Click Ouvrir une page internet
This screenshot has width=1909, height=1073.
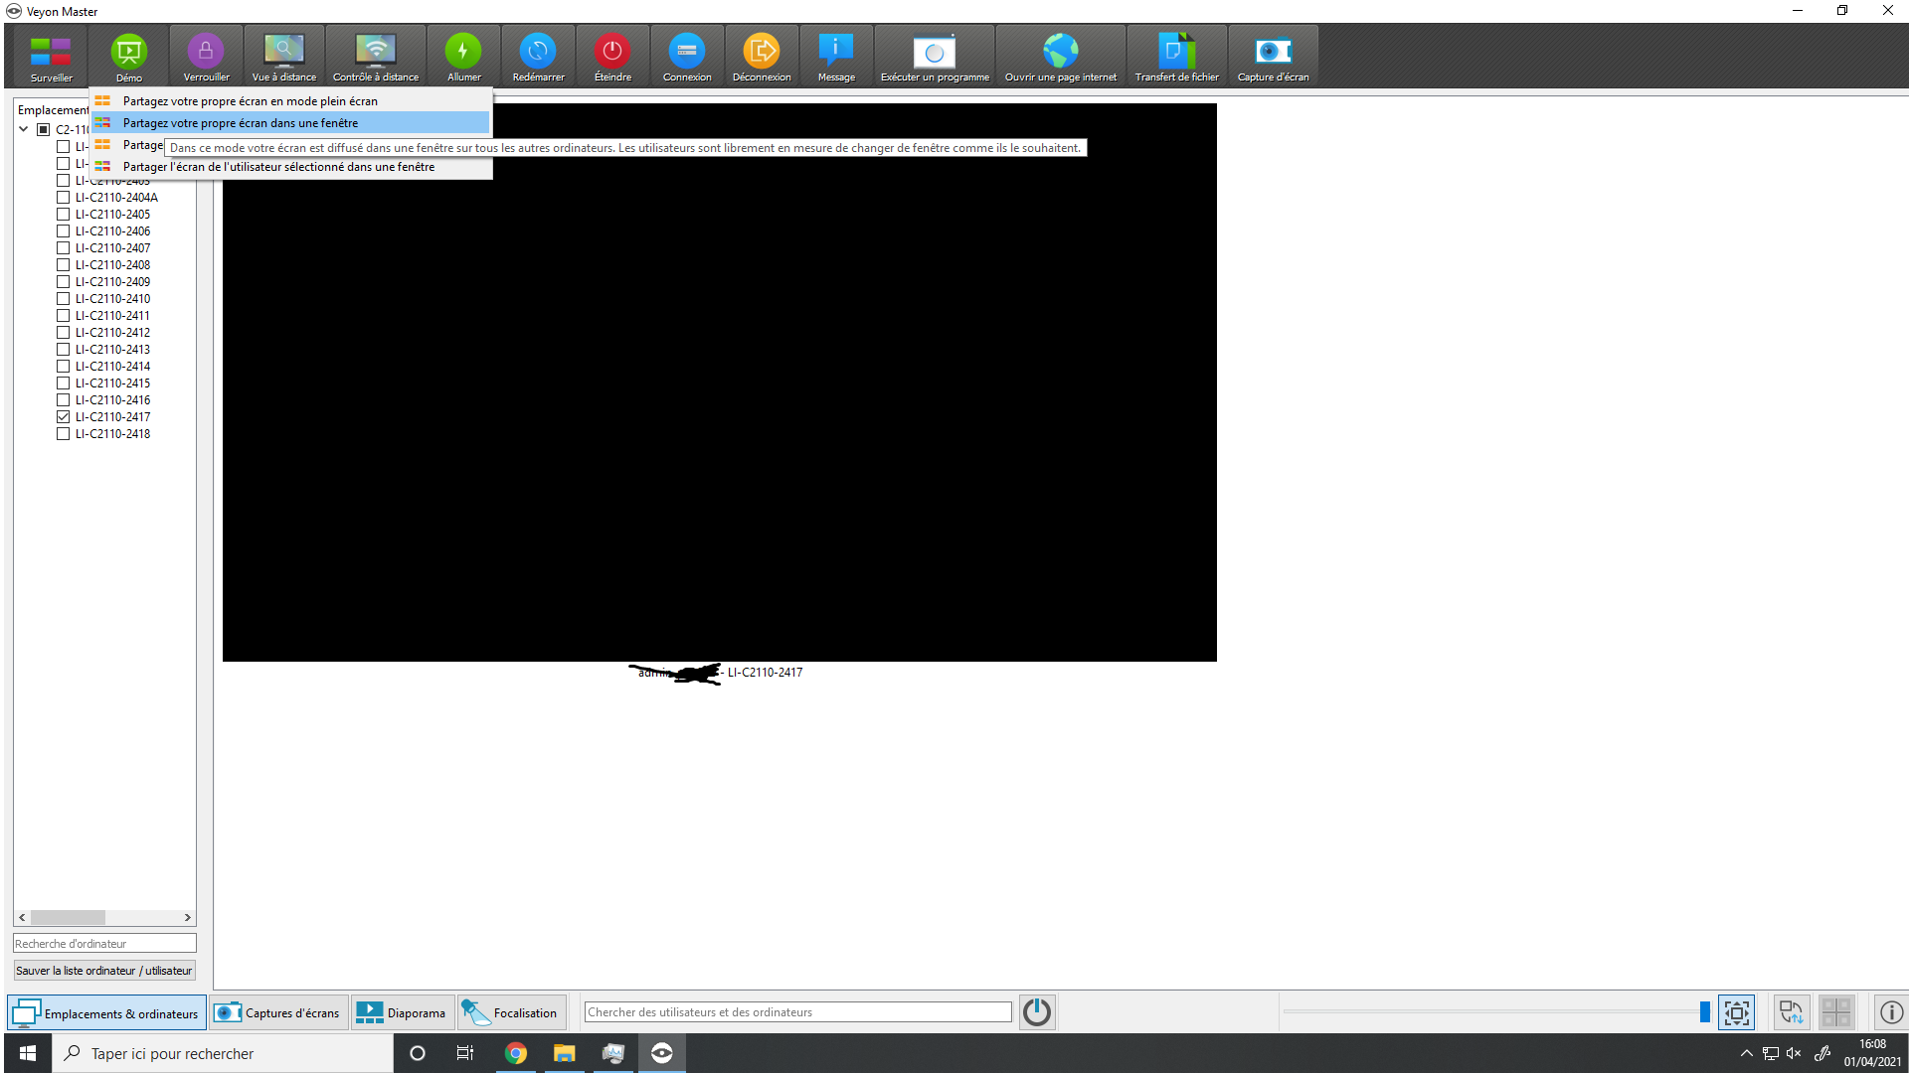(1061, 57)
